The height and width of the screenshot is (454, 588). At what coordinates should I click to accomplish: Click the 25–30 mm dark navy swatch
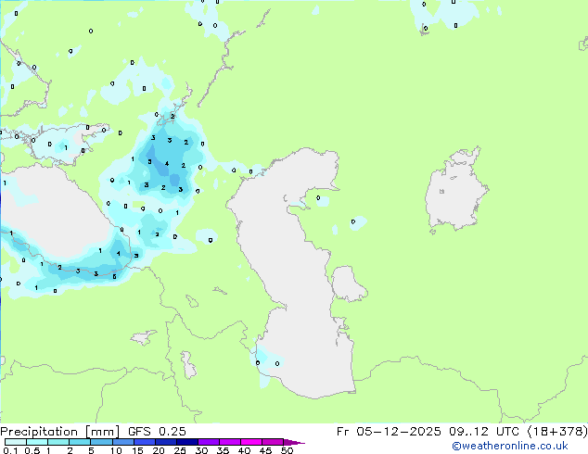pyautogui.click(x=187, y=442)
